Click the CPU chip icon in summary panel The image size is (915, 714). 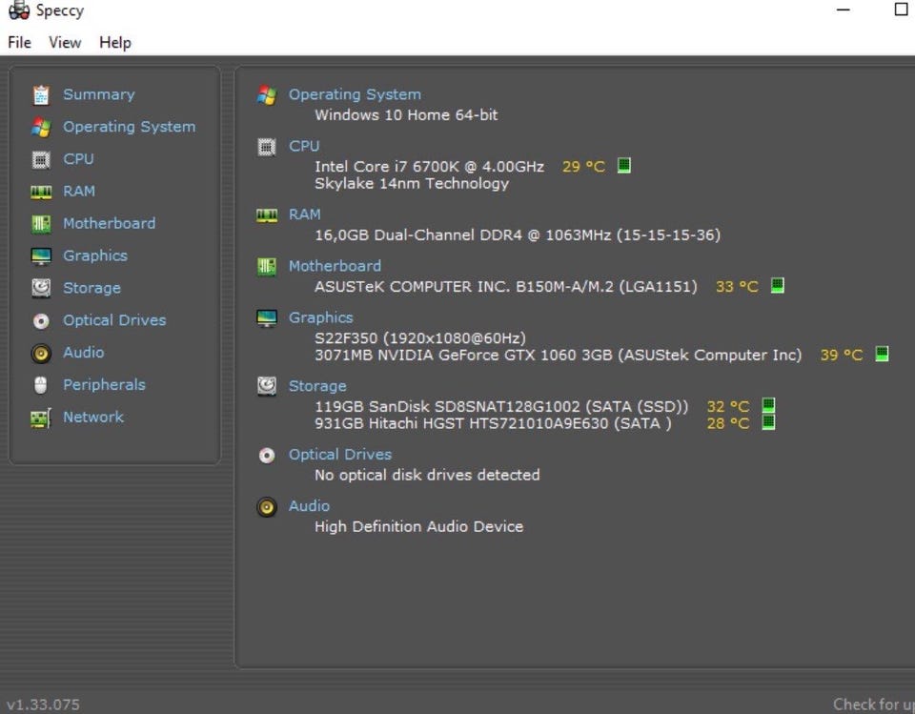[x=267, y=147]
